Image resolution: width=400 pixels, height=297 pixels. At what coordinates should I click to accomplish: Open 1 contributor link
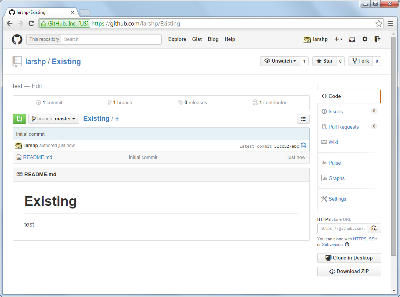pyautogui.click(x=270, y=103)
